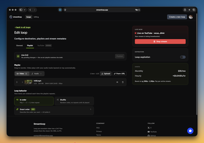
Task: Delete 445f.mp4 with trash icon
Action: [x=123, y=82]
